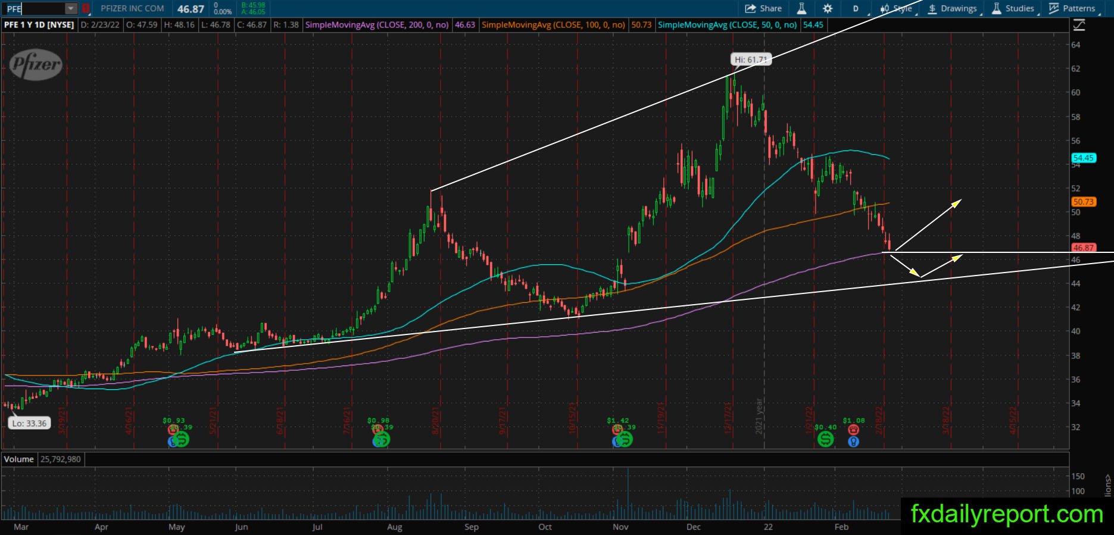This screenshot has width=1114, height=535.
Task: Click the '$1.42' earnings label
Action: [x=618, y=421]
